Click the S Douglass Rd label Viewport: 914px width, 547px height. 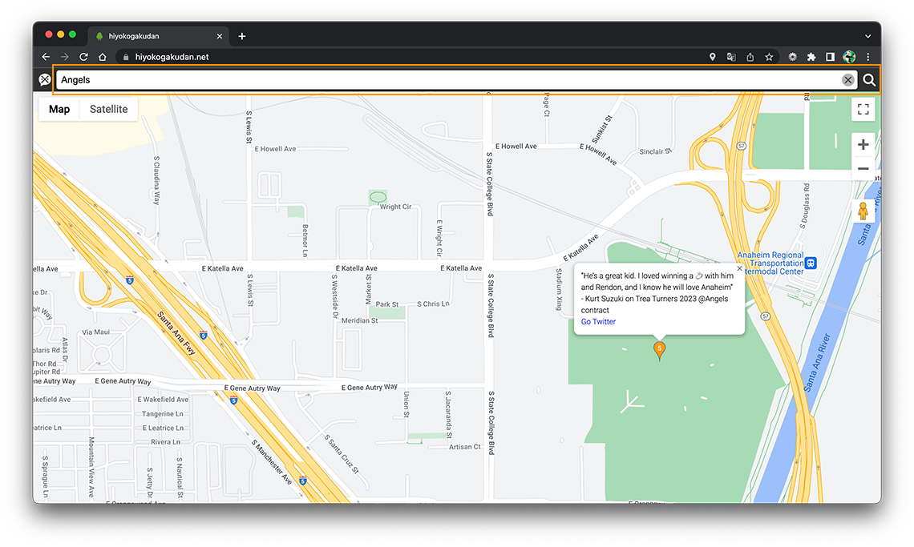(x=806, y=206)
